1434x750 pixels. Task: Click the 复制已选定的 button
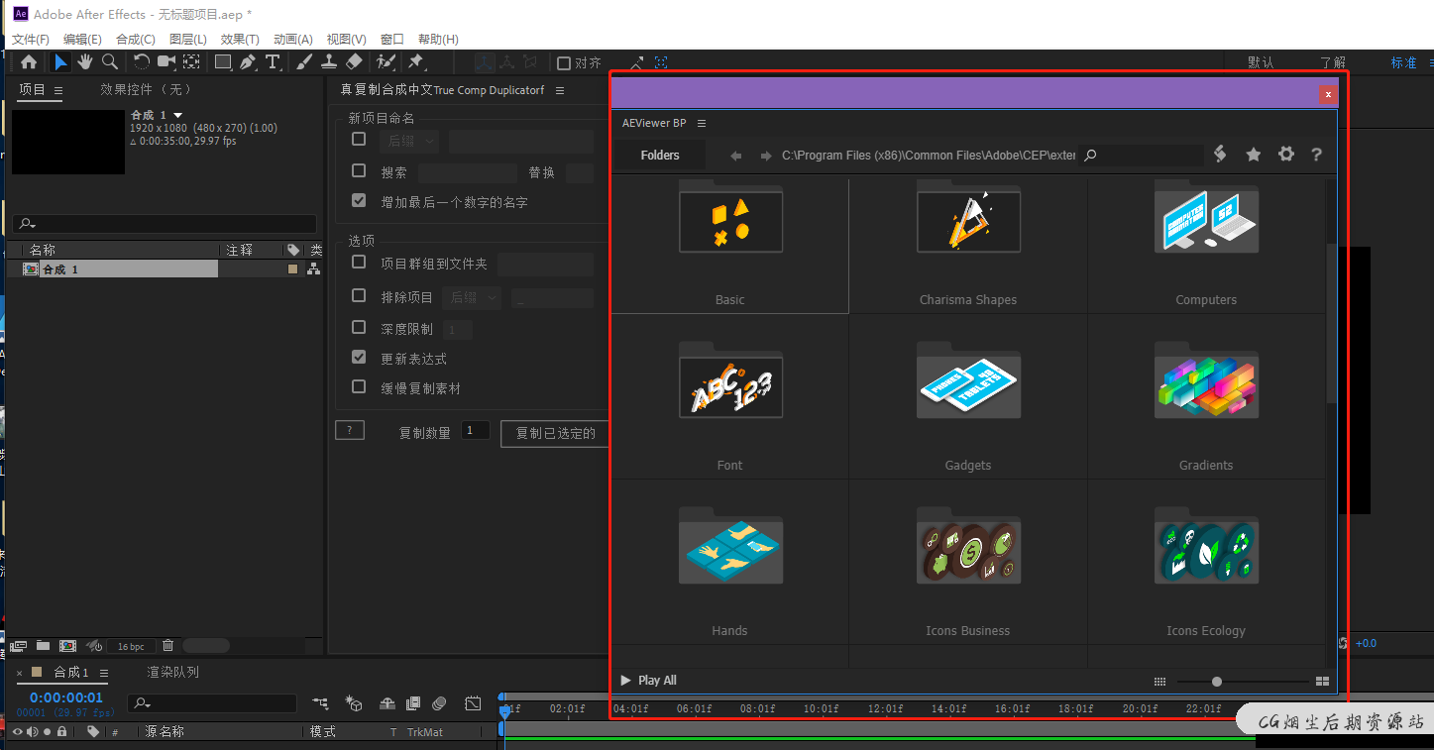click(x=555, y=433)
